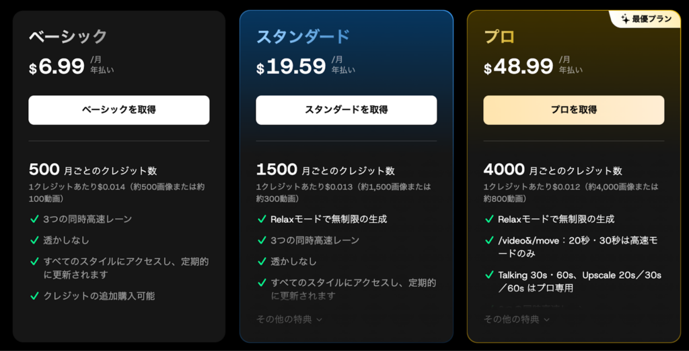Click checkmark beside Standard Relaxモード feature
The height and width of the screenshot is (351, 689).
click(x=262, y=219)
